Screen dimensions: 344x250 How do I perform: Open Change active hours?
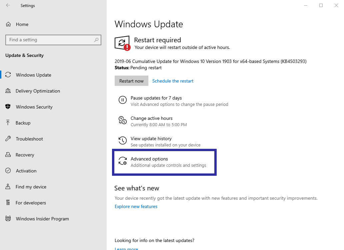[x=152, y=118]
